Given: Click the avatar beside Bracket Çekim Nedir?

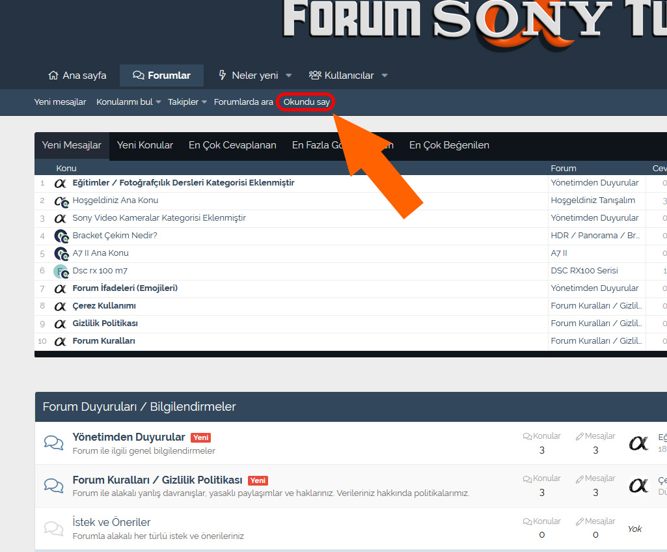Looking at the screenshot, I should tap(61, 236).
